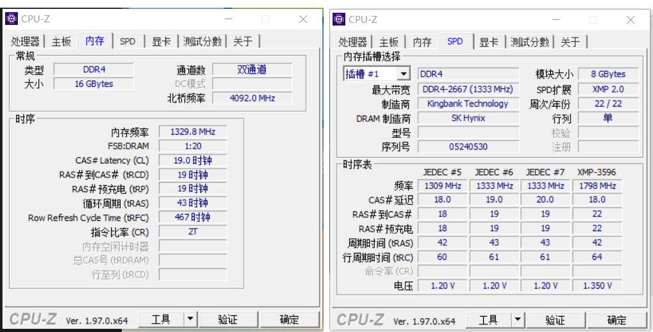Click the 双通道 channel value
Image resolution: width=653 pixels, height=332 pixels.
252,70
